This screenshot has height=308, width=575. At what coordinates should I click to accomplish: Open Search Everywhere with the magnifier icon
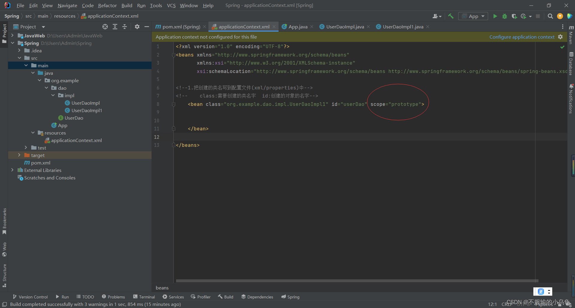550,16
